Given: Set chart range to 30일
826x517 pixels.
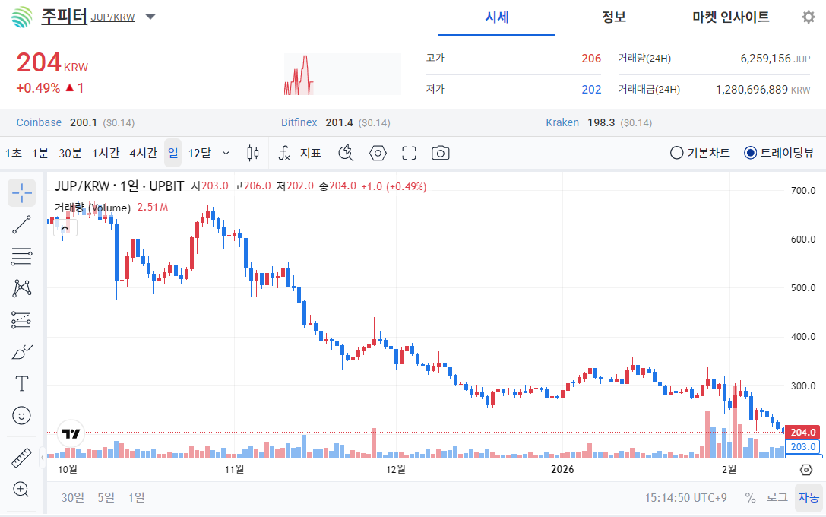Looking at the screenshot, I should click(71, 497).
